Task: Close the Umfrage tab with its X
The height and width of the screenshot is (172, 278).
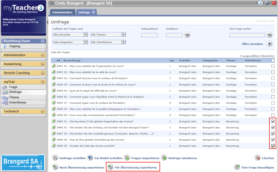Action: pos(94,12)
